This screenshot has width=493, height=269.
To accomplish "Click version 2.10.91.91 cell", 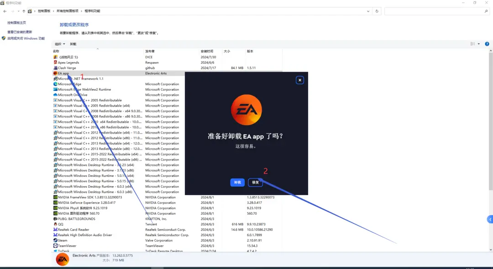I will (x=254, y=240).
